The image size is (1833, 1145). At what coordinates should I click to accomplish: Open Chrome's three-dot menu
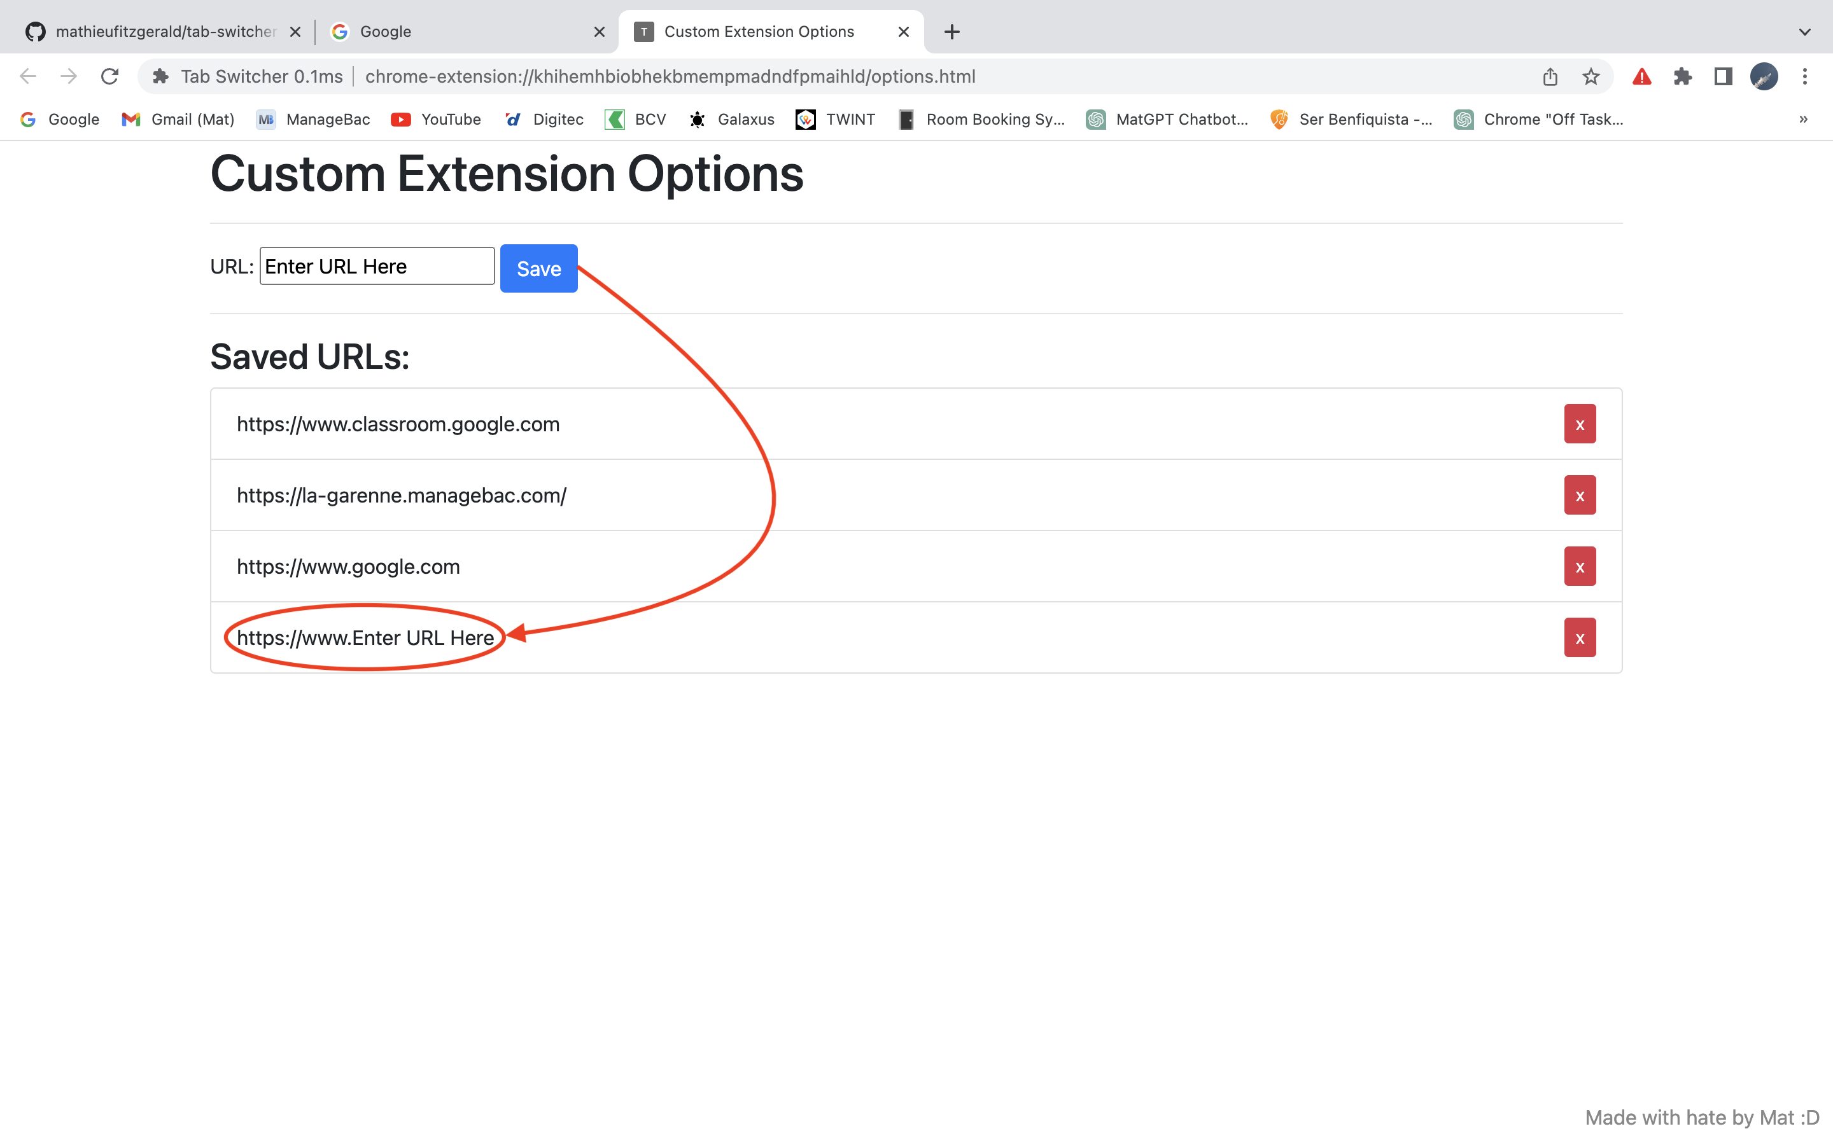[1806, 76]
